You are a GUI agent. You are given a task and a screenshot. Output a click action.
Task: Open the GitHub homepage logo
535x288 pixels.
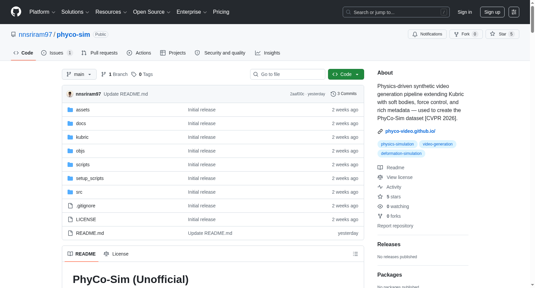[x=16, y=12]
